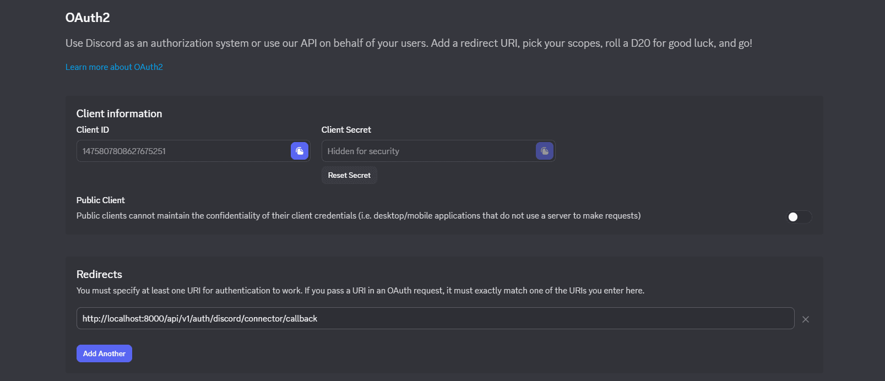The height and width of the screenshot is (381, 885).
Task: Edit the localhost redirect URI field
Action: pyautogui.click(x=435, y=318)
